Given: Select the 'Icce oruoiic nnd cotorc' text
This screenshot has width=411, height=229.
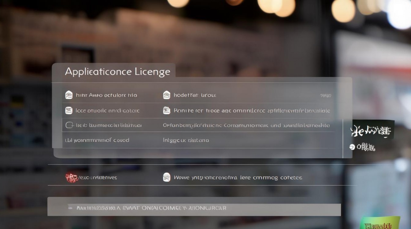Looking at the screenshot, I should tap(107, 111).
